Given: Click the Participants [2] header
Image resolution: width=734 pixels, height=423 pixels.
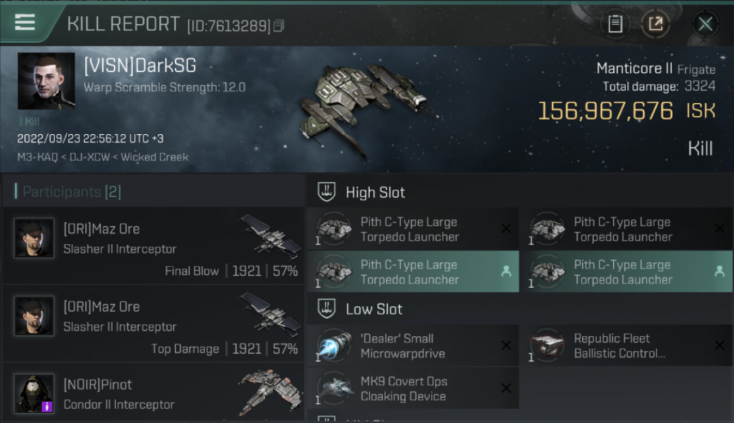Looking at the screenshot, I should tap(72, 192).
